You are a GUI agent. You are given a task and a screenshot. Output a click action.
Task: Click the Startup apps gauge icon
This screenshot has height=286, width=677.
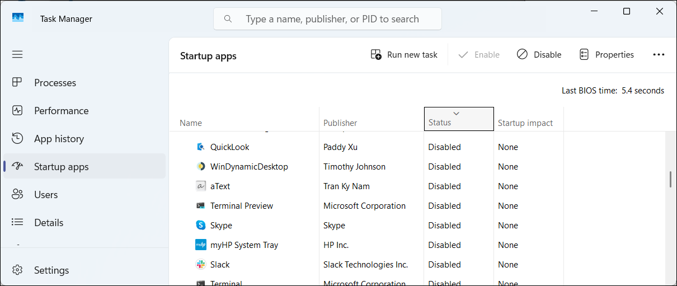(x=17, y=166)
